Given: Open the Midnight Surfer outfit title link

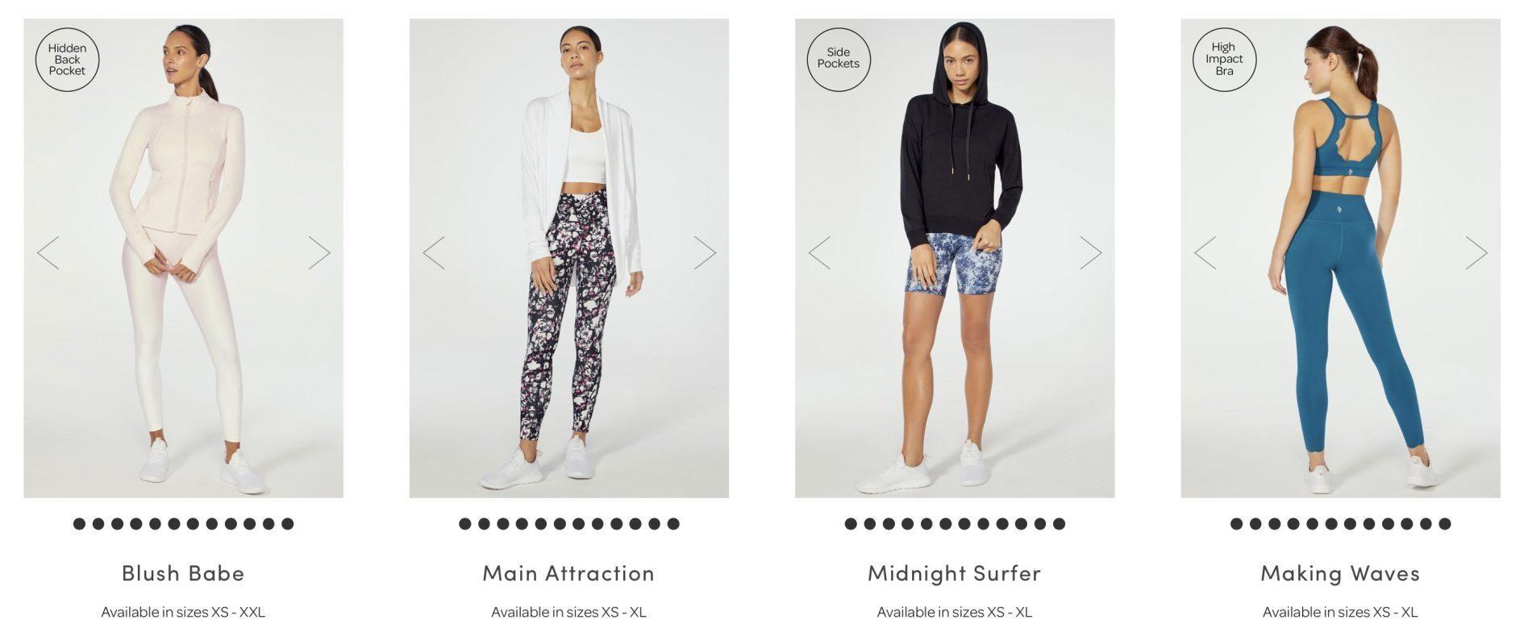Looking at the screenshot, I should click(955, 573).
